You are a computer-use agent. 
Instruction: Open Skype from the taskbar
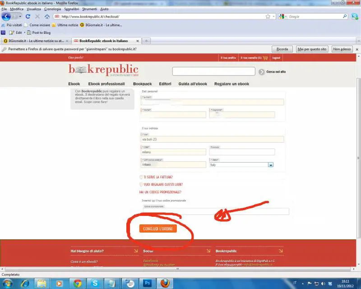click(x=95, y=284)
